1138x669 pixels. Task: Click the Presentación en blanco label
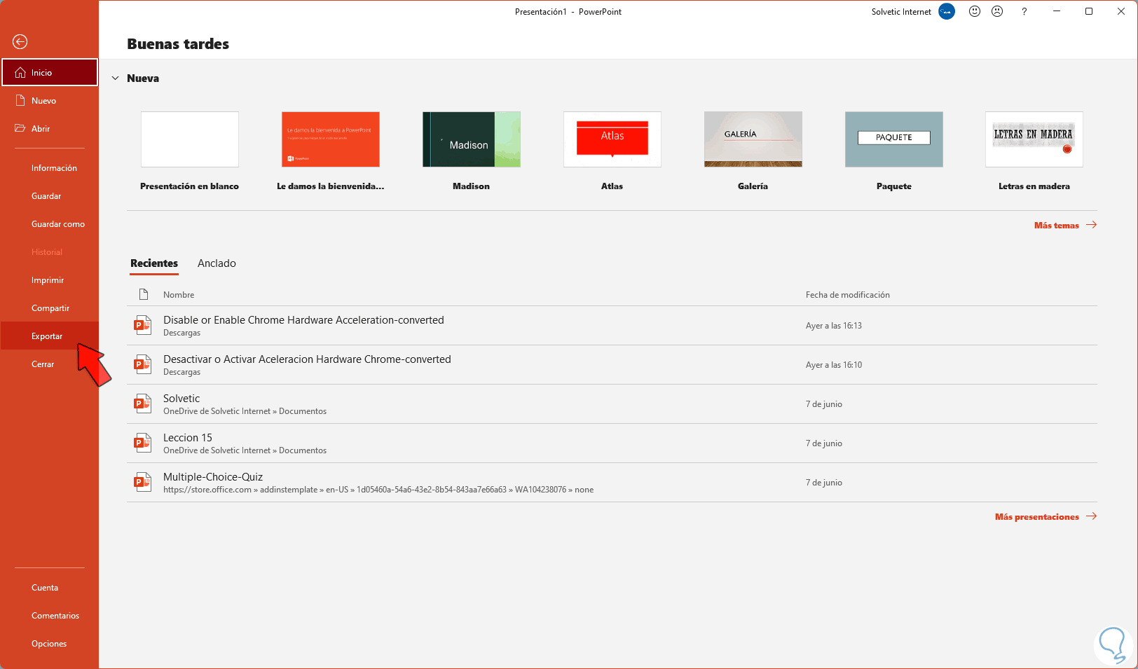[x=190, y=186]
